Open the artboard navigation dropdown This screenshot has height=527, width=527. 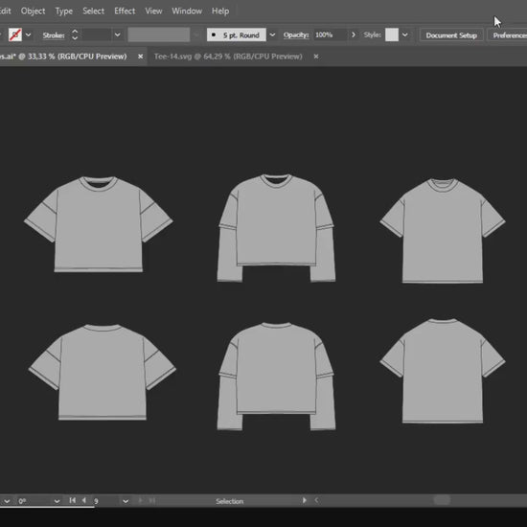tap(126, 501)
